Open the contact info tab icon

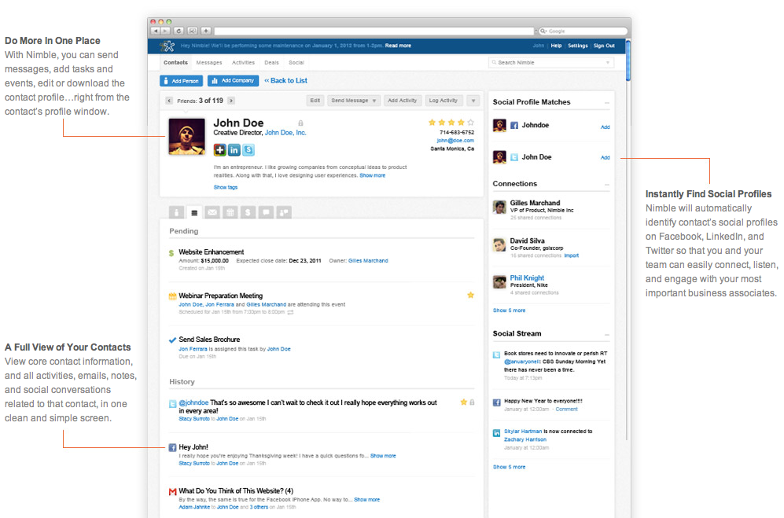click(176, 212)
